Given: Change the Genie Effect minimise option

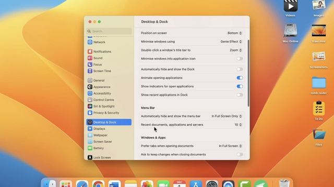Looking at the screenshot, I should point(231,42).
